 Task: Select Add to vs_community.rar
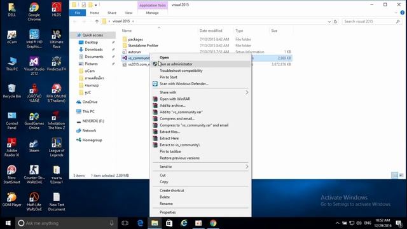(x=200, y=112)
